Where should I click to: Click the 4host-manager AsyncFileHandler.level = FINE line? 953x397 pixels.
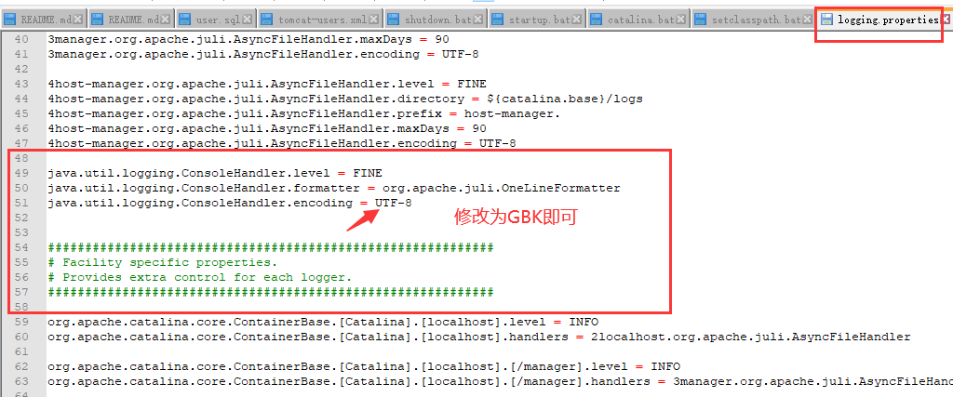coord(267,84)
